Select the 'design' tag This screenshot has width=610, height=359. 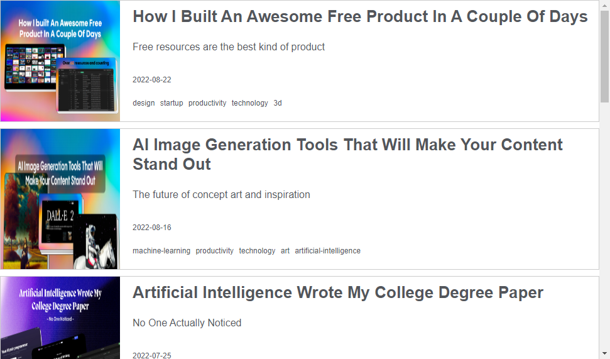coord(144,103)
